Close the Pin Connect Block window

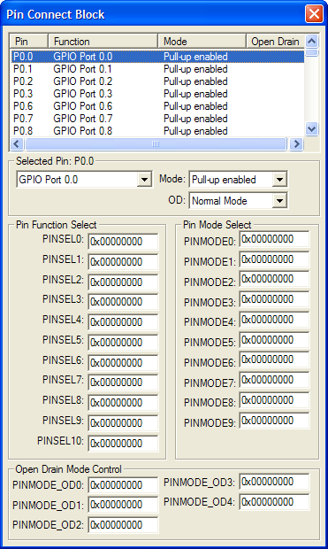pos(314,14)
